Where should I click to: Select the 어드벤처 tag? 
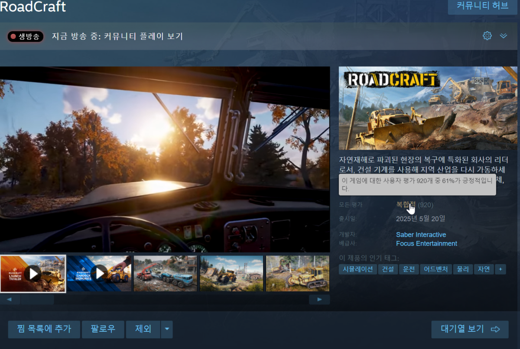tap(436, 269)
